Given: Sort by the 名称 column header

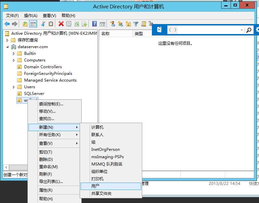Looking at the screenshot, I should pos(116,34).
